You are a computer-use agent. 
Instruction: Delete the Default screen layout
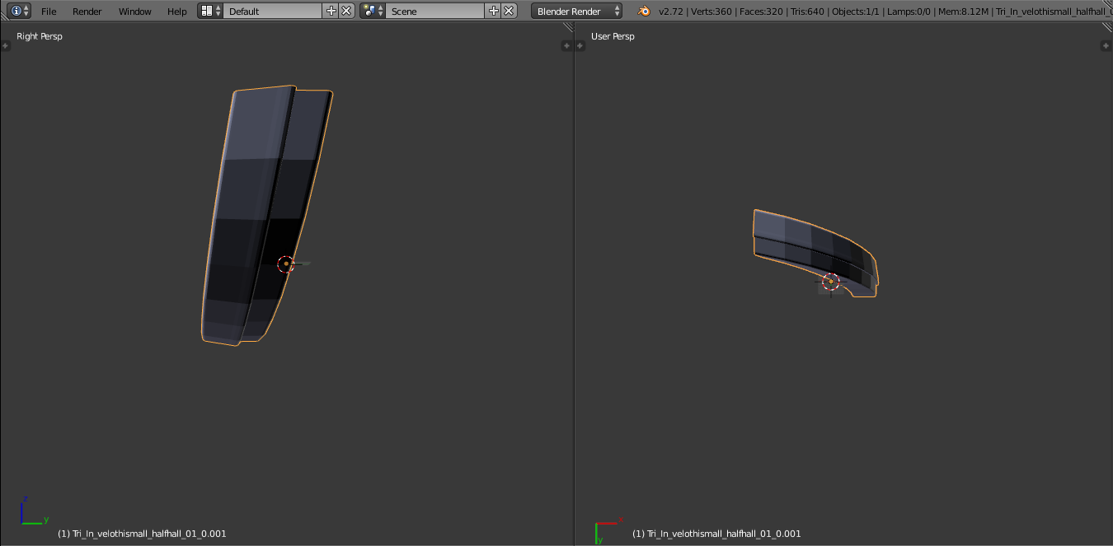(x=346, y=11)
